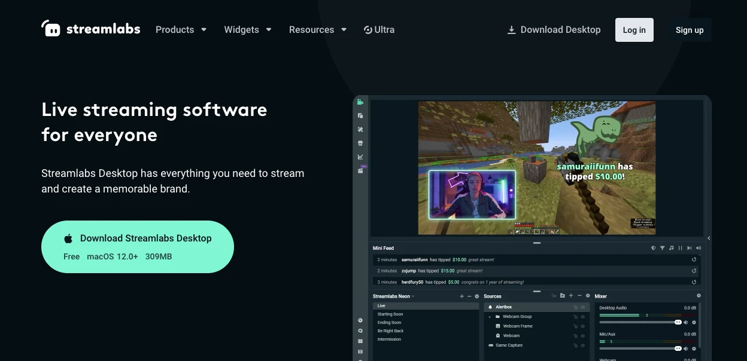
Task: Select the Intermission scene
Action: (x=426, y=339)
